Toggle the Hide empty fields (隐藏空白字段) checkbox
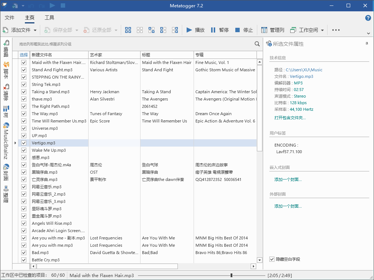The image size is (374, 280). click(272, 259)
